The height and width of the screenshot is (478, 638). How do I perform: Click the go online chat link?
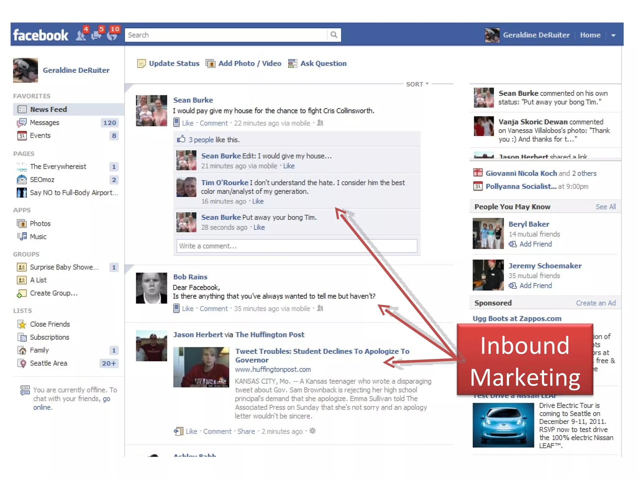click(72, 403)
